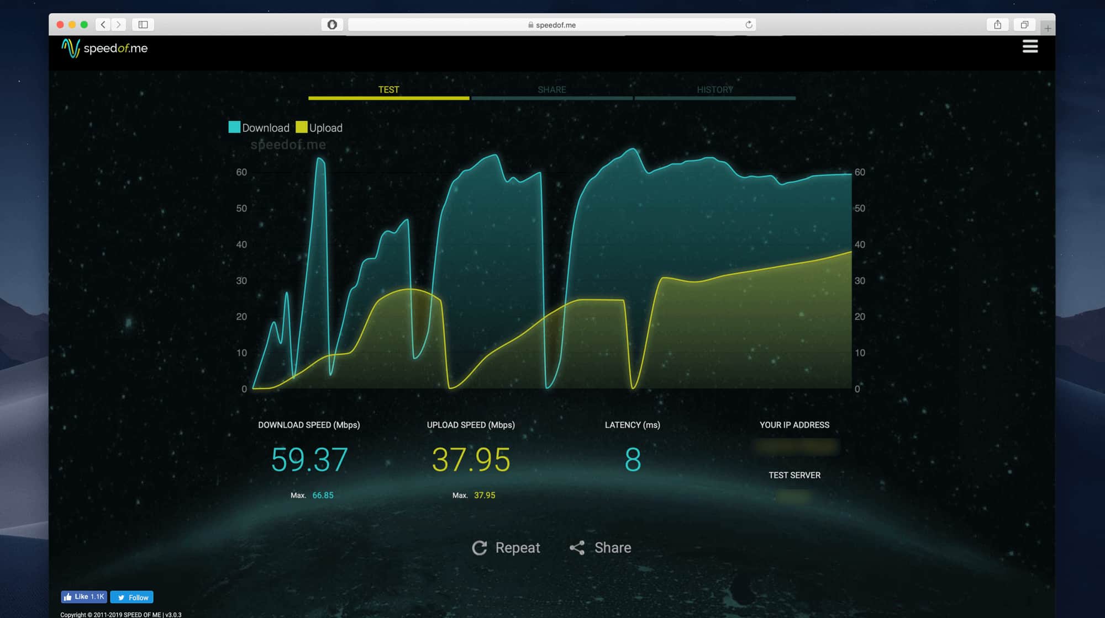The height and width of the screenshot is (618, 1105).
Task: Switch to the SHARE tab
Action: [x=551, y=90]
